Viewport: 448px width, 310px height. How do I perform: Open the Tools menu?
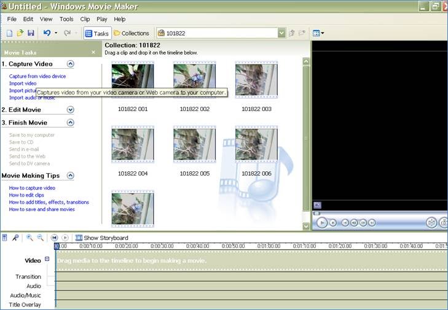click(66, 19)
